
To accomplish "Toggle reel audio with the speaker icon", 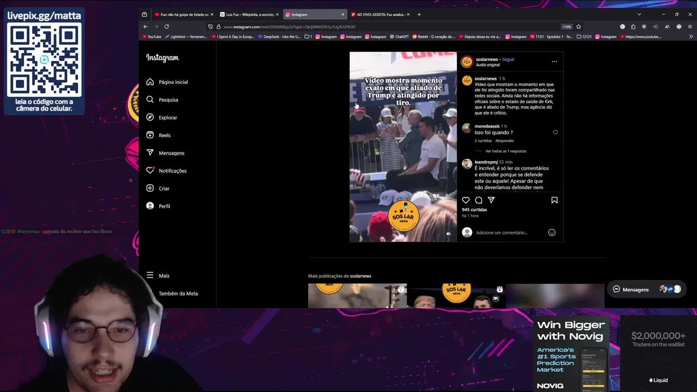I will (449, 234).
